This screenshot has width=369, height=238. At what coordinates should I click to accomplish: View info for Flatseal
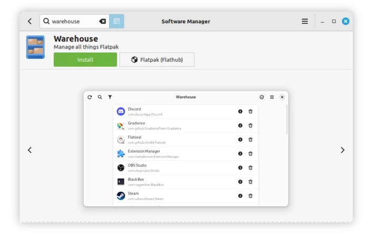pyautogui.click(x=240, y=139)
